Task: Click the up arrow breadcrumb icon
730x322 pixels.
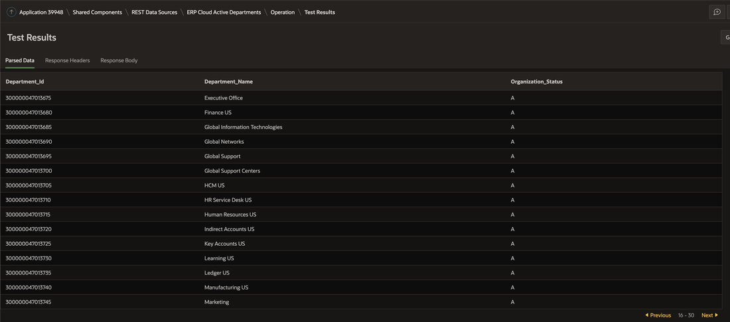Action: point(11,12)
